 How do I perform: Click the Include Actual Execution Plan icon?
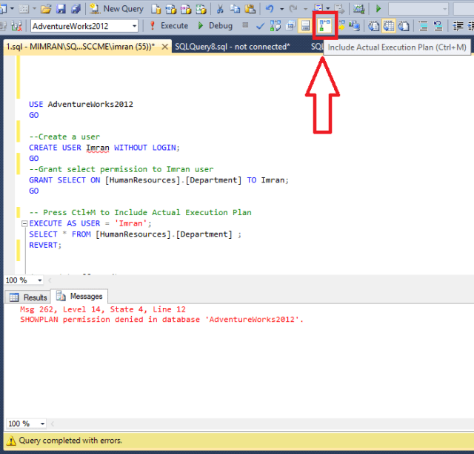(325, 26)
